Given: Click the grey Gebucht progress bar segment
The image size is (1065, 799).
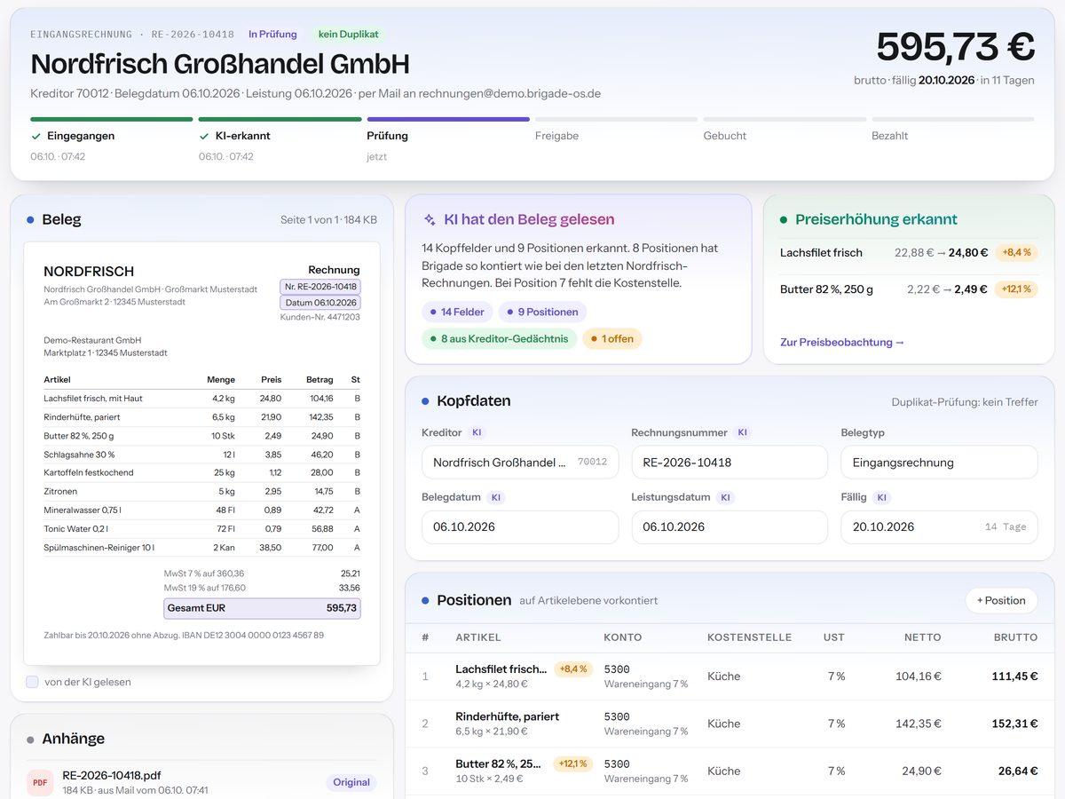Looking at the screenshot, I should [x=785, y=119].
